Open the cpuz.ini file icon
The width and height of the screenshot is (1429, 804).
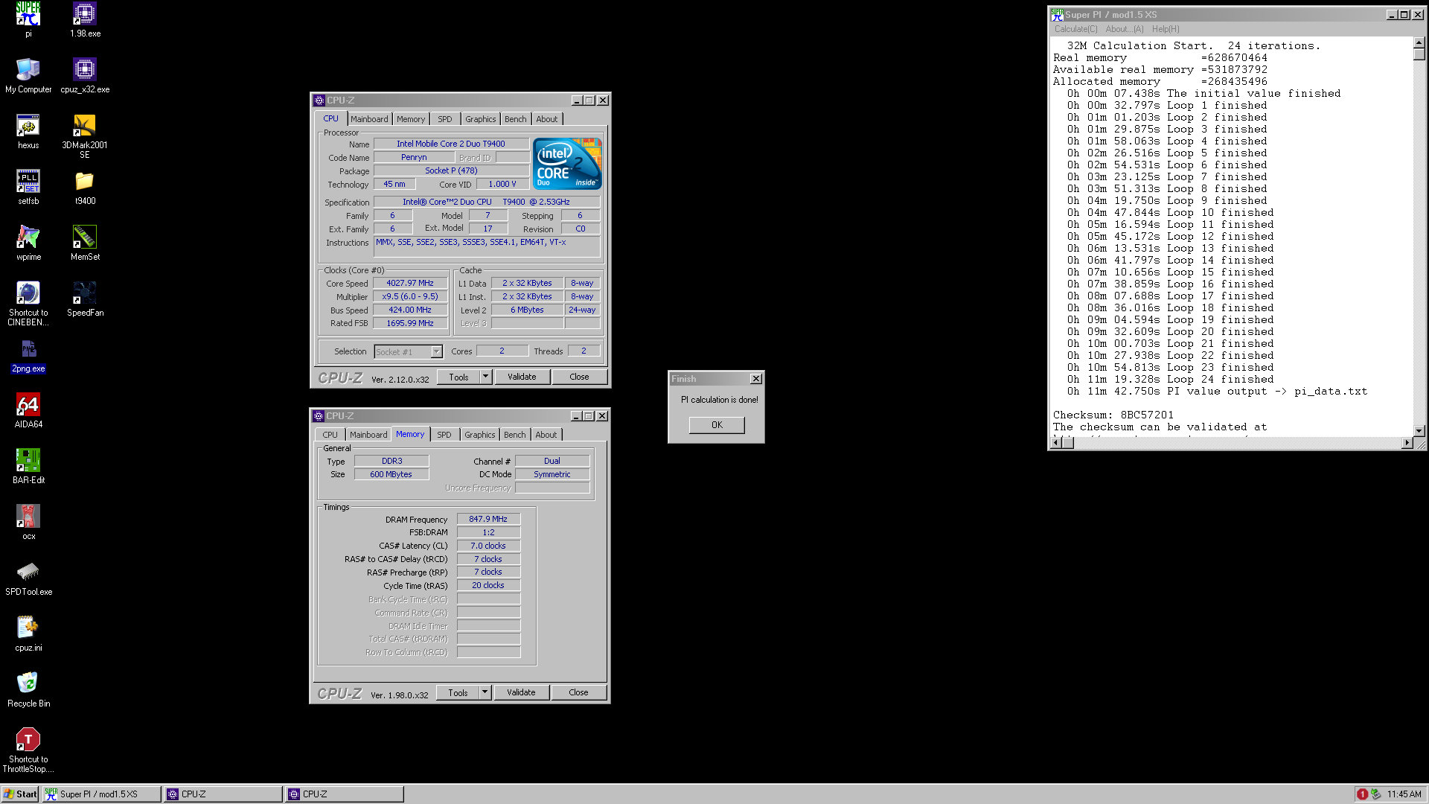click(x=28, y=634)
